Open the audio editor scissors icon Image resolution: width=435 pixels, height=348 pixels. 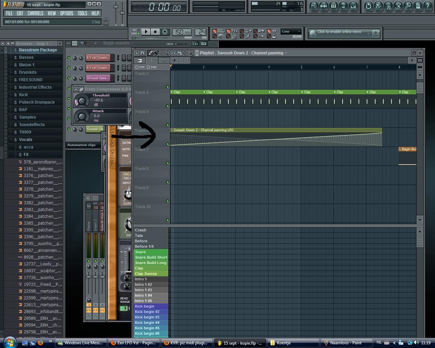click(x=398, y=6)
